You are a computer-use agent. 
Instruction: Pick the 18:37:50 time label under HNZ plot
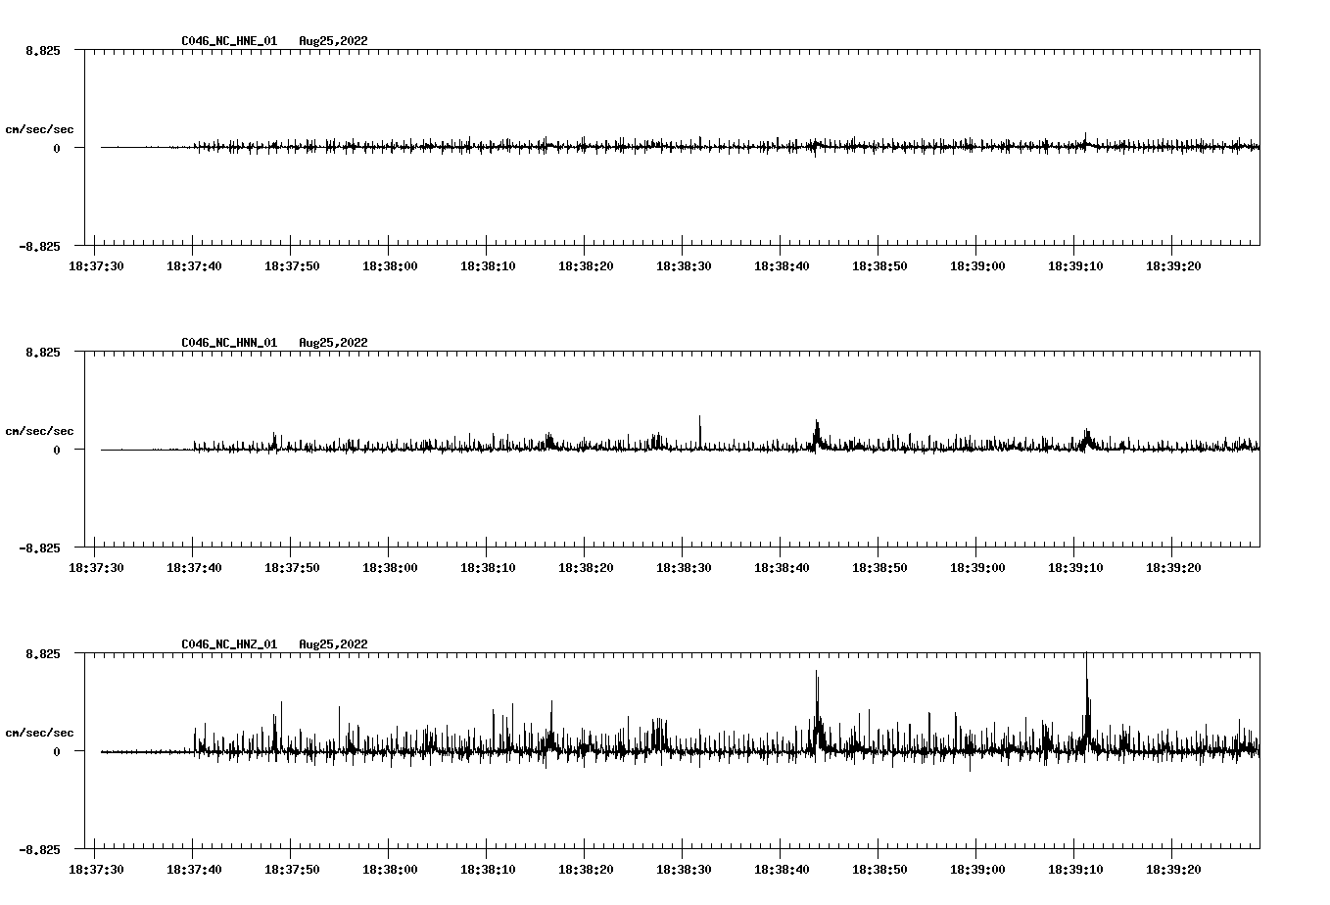[x=292, y=869]
